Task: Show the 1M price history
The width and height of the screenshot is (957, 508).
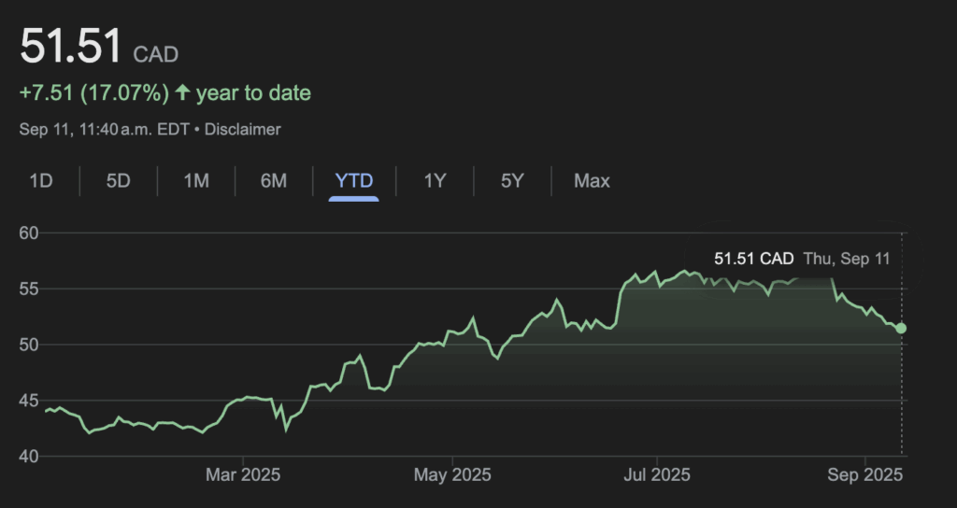Action: click(x=195, y=180)
